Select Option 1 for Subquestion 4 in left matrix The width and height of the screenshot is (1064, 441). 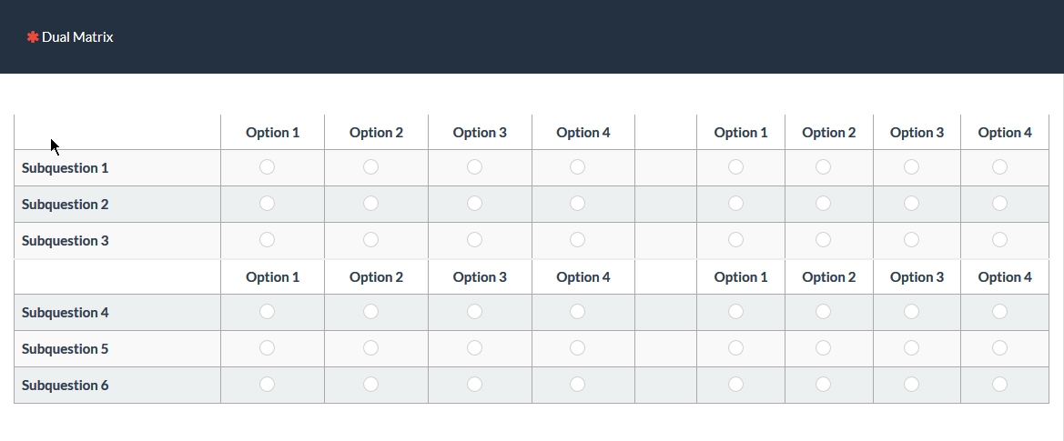click(x=267, y=311)
